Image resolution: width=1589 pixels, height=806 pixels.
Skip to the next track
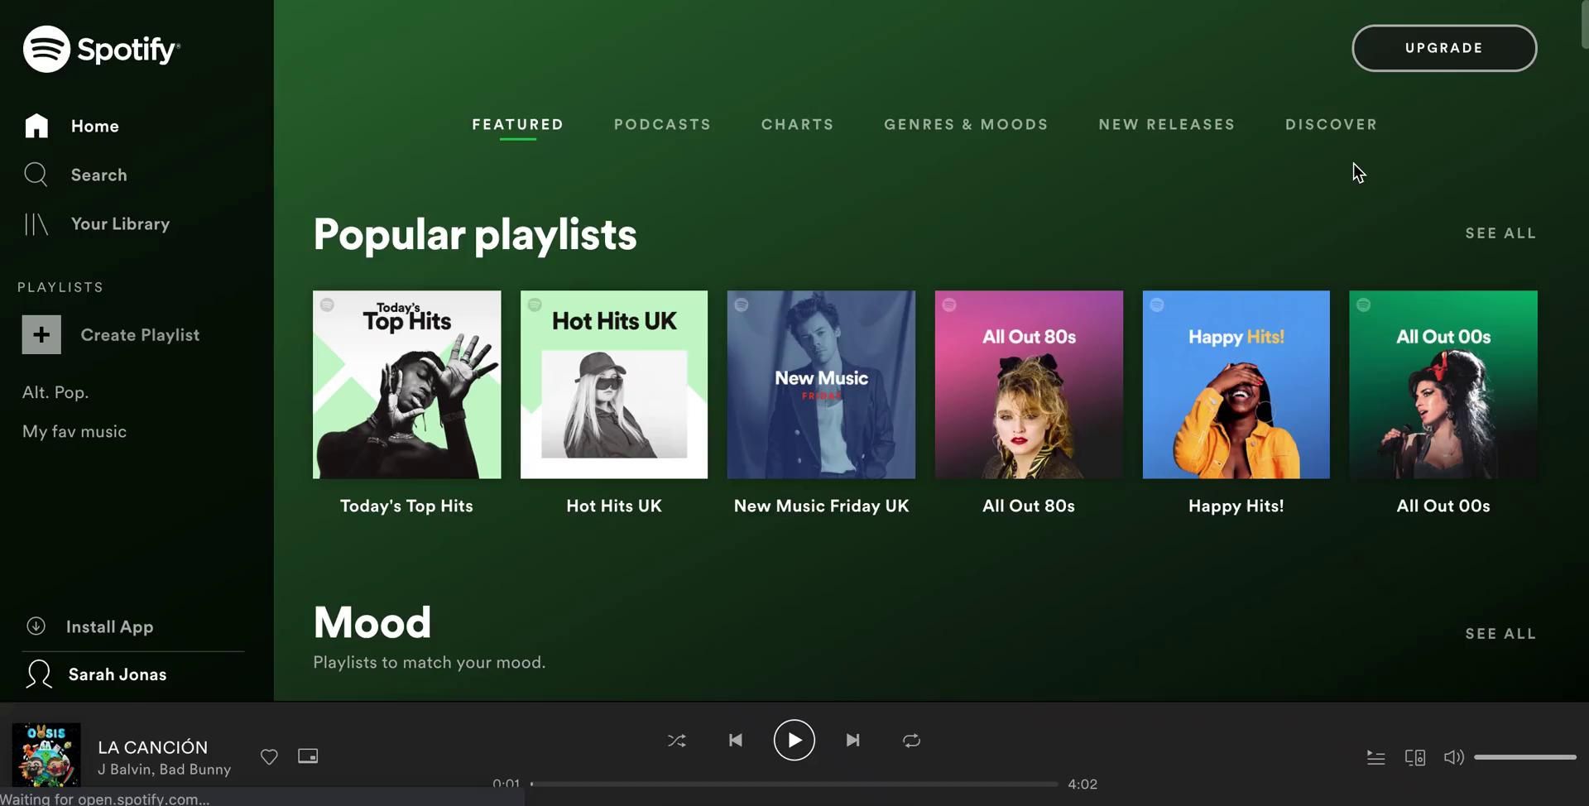(x=852, y=740)
